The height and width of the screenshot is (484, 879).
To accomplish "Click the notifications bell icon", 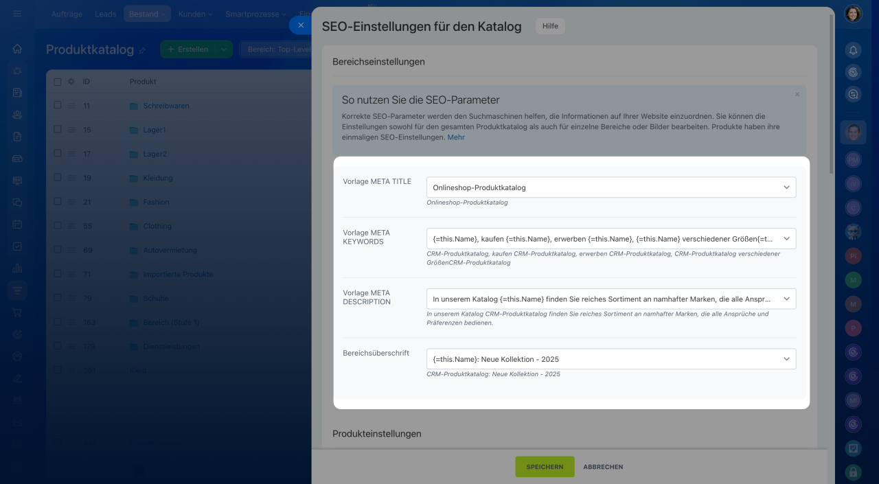I will coord(853,50).
